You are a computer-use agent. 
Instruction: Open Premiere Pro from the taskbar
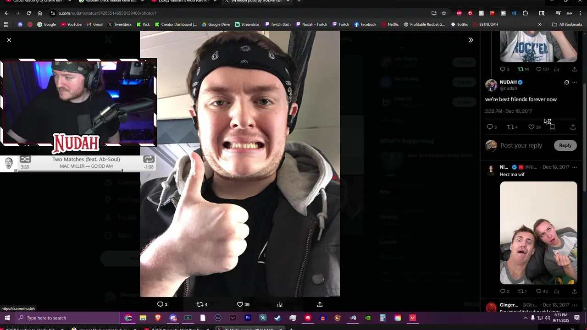point(248,318)
